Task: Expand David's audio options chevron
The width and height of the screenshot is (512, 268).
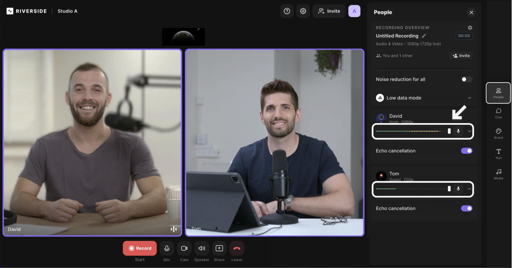Action: tap(470, 131)
